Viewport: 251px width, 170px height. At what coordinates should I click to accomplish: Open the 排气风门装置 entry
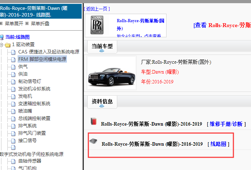tap(32, 133)
